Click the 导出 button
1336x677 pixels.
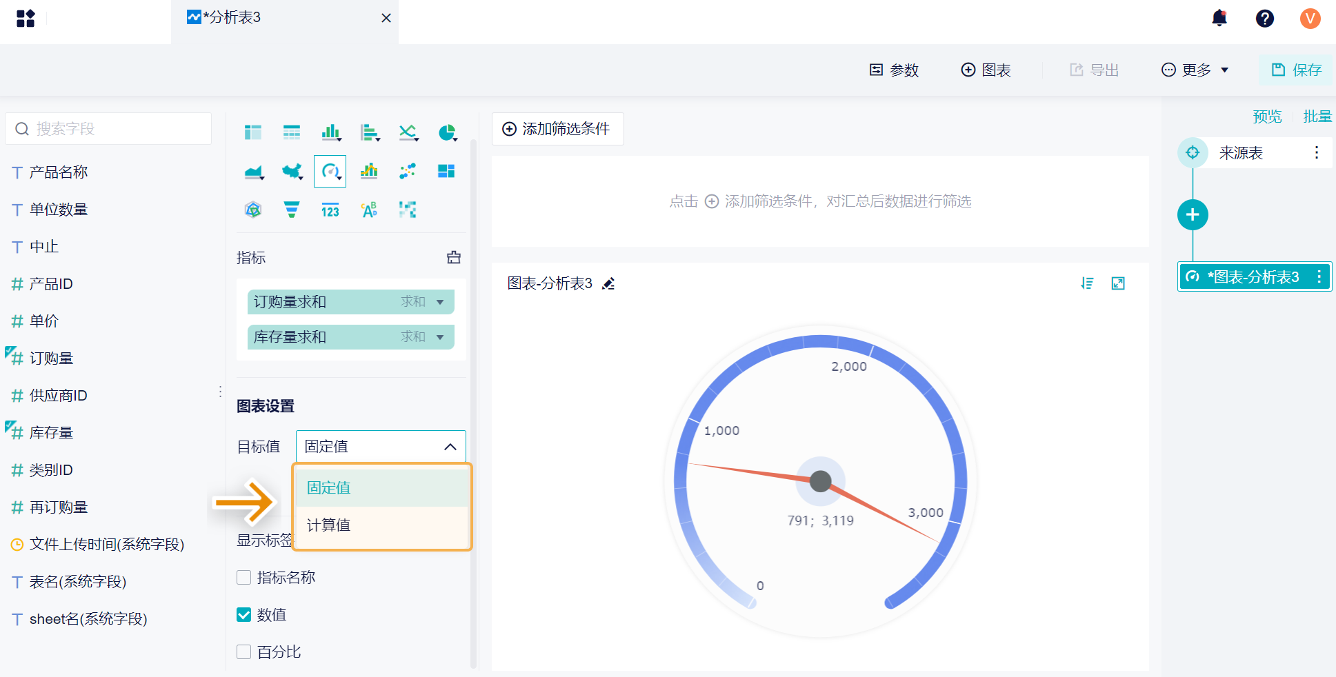pos(1095,70)
